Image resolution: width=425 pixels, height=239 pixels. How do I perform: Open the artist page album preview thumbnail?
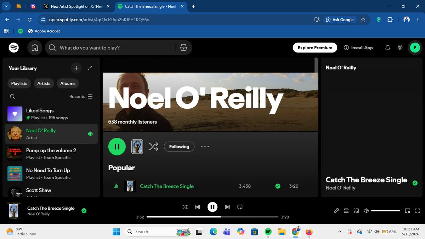click(137, 147)
